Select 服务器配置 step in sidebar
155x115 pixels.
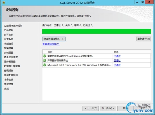pyautogui.click(x=10, y=62)
